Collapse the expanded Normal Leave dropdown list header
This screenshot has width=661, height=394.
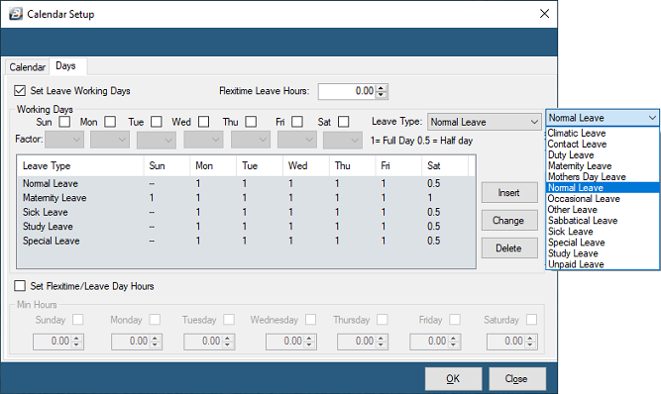[603, 118]
